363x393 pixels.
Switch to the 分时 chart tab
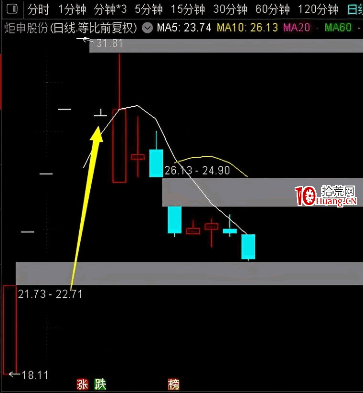[38, 10]
